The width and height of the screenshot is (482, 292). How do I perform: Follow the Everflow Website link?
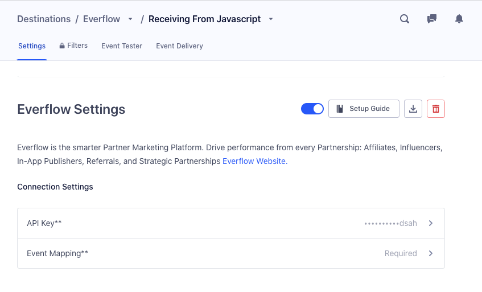[x=254, y=161]
